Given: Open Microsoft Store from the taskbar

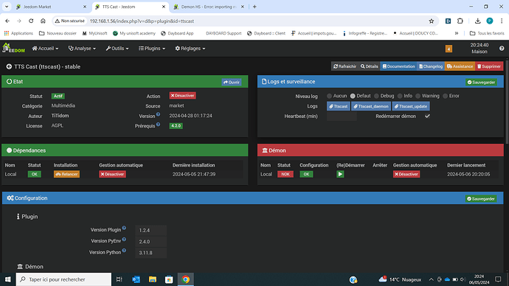Looking at the screenshot, I should 169,279.
